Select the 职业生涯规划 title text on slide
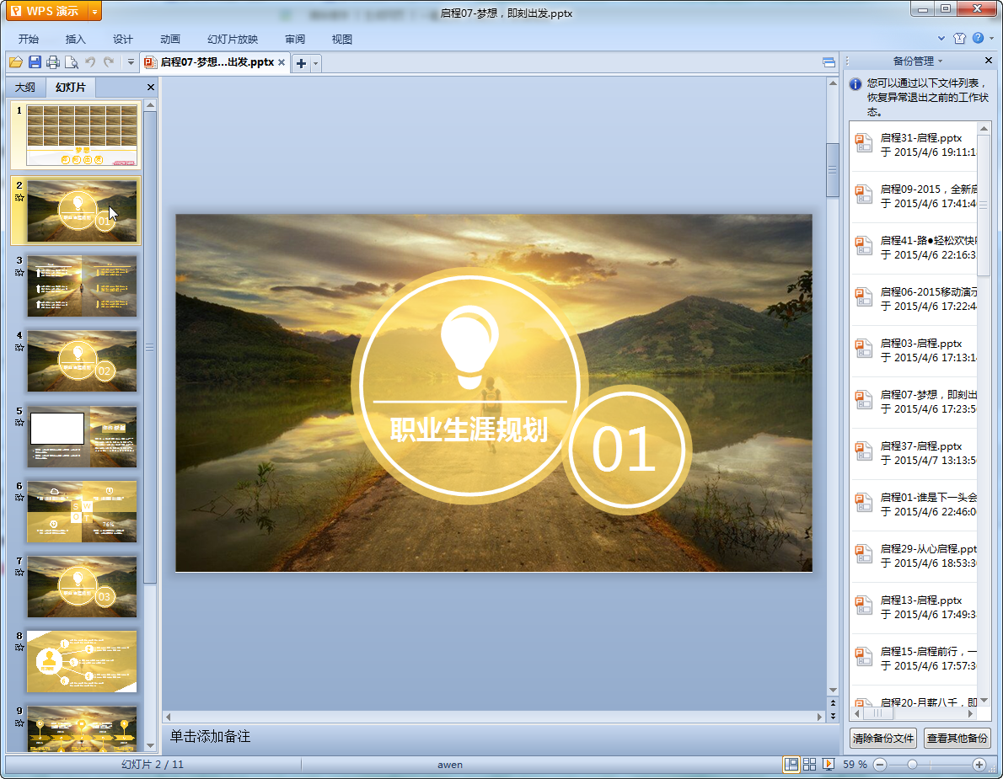 coord(469,430)
